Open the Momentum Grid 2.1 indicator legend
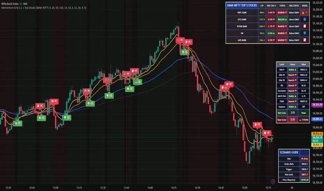The image size is (324, 191). [x=44, y=8]
